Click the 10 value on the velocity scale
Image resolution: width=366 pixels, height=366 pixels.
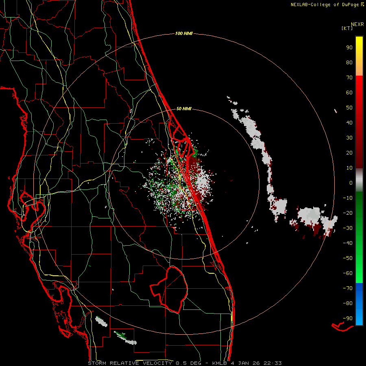[x=349, y=168]
